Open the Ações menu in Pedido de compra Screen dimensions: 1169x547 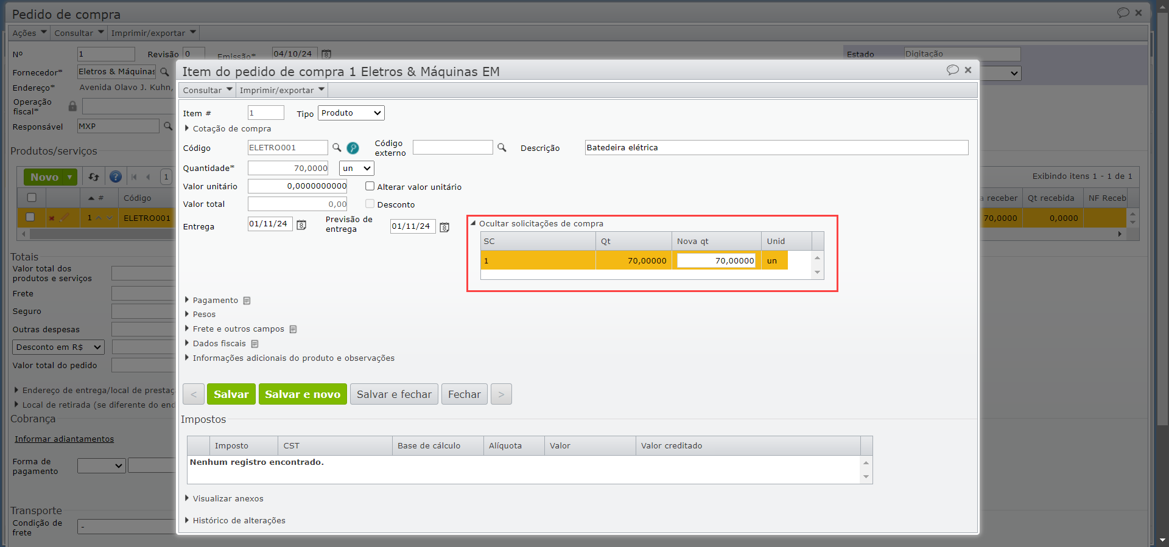[x=30, y=33]
